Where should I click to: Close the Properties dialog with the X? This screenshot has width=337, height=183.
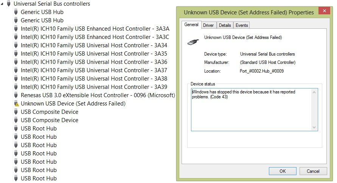(x=324, y=11)
